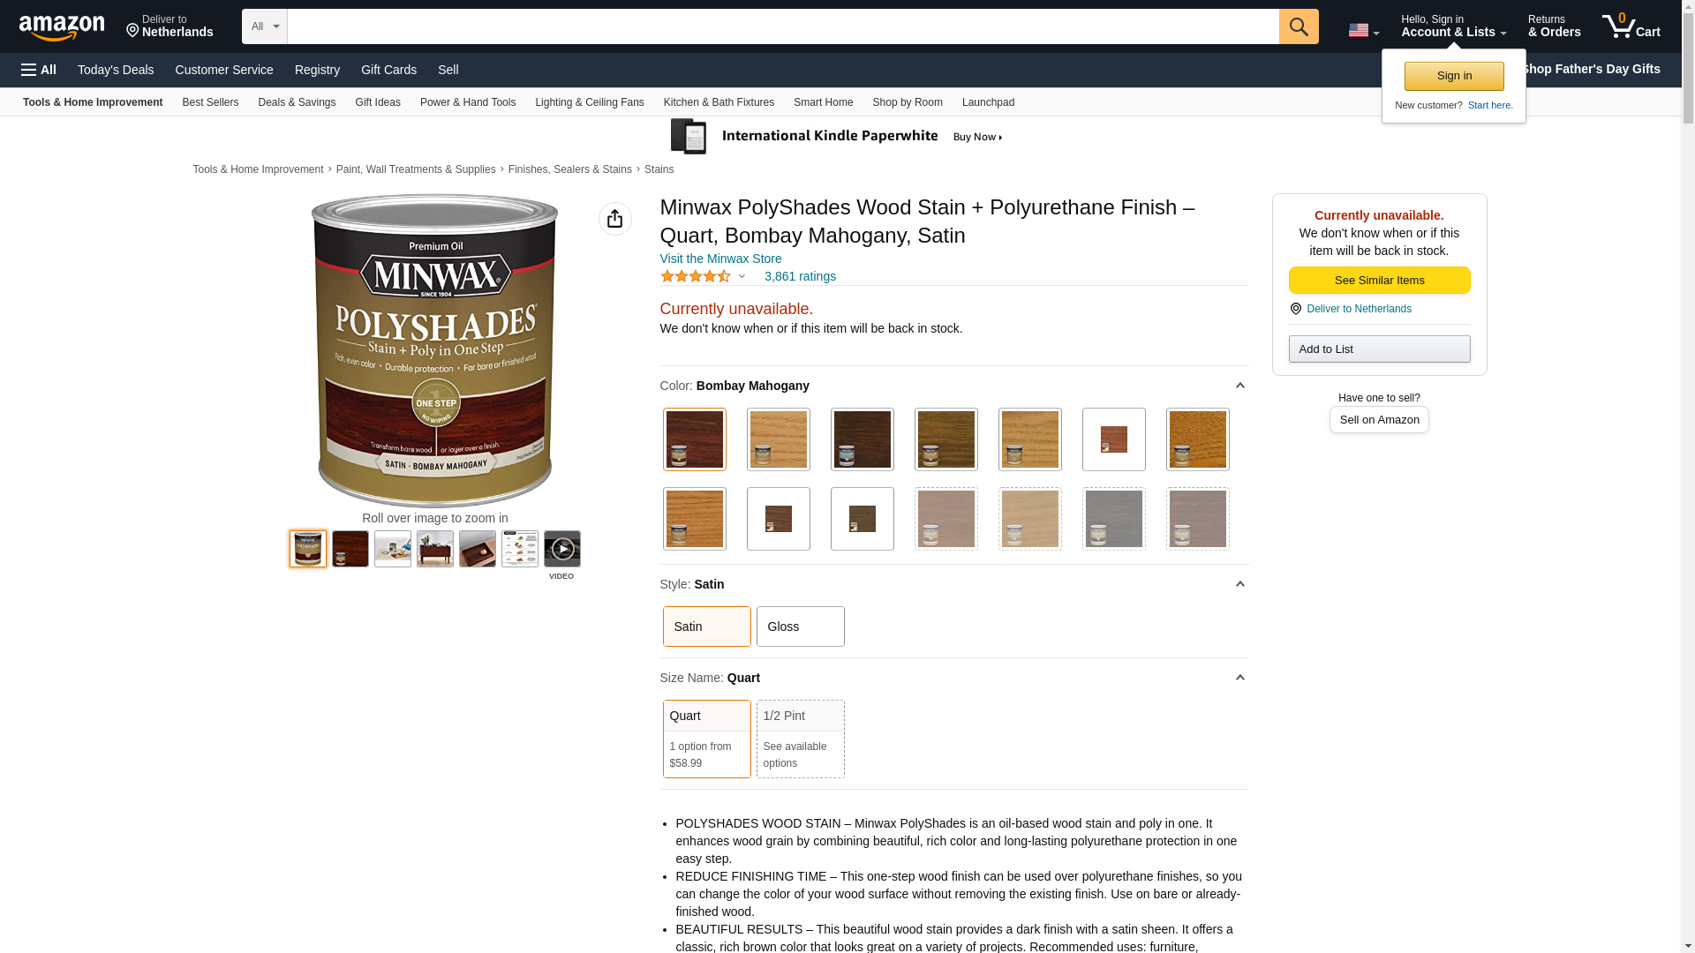Select the Gloss style option
1695x953 pixels.
tap(800, 627)
